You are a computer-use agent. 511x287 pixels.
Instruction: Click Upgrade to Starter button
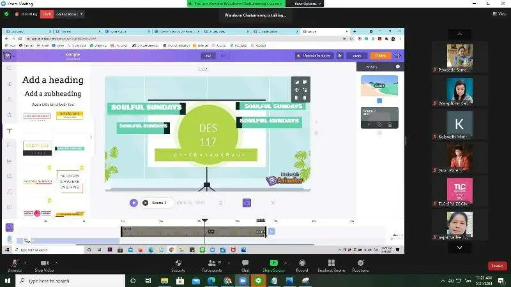(315, 55)
